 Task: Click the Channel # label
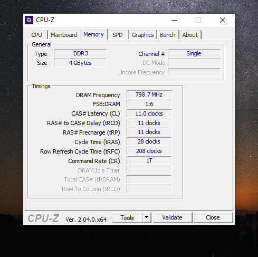coord(151,54)
